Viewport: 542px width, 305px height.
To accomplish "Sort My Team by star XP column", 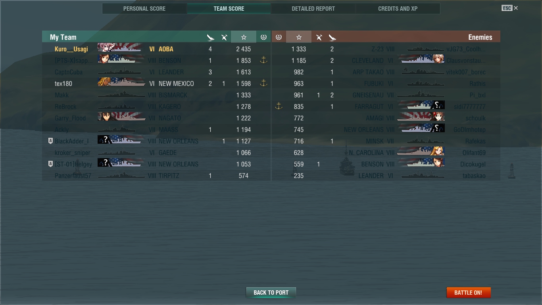I will 244,37.
